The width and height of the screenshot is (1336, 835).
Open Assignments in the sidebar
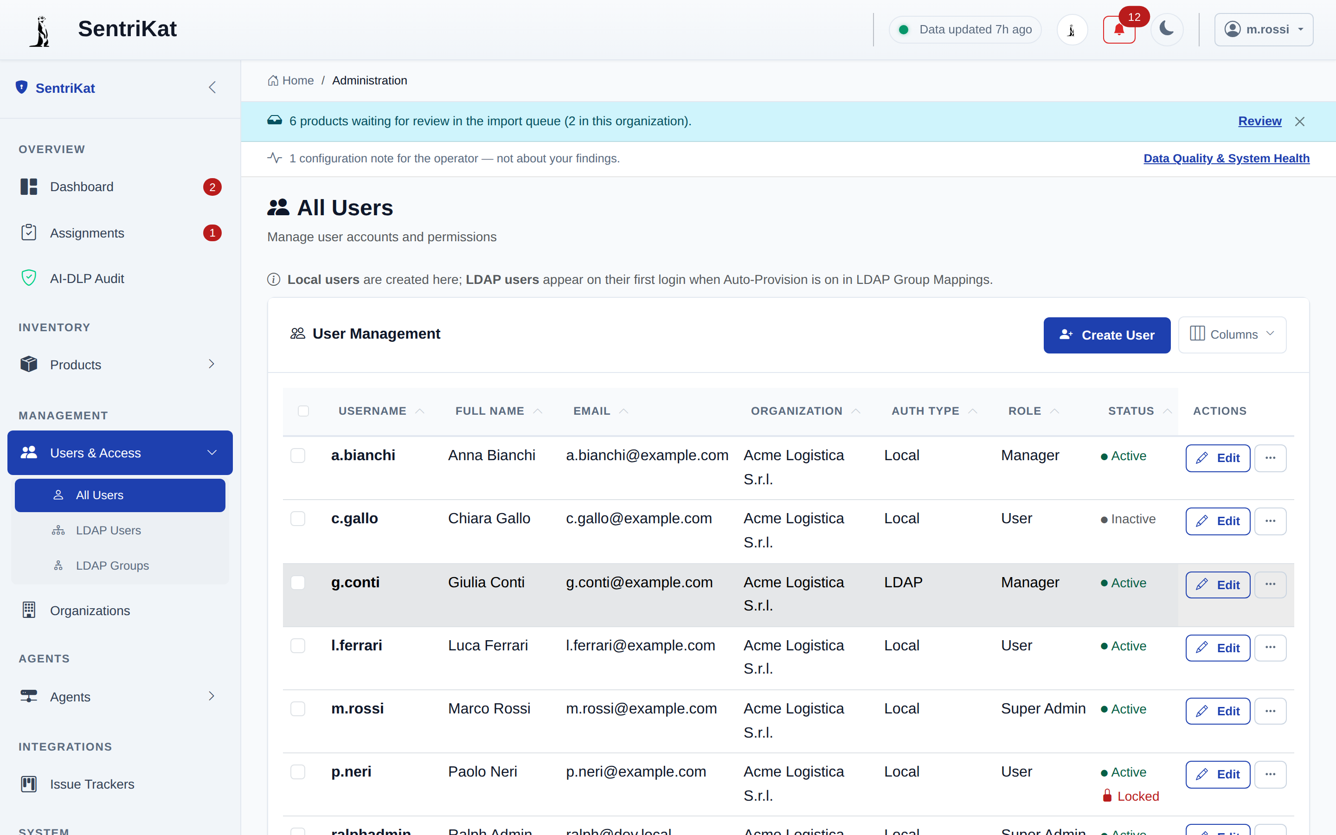tap(120, 233)
